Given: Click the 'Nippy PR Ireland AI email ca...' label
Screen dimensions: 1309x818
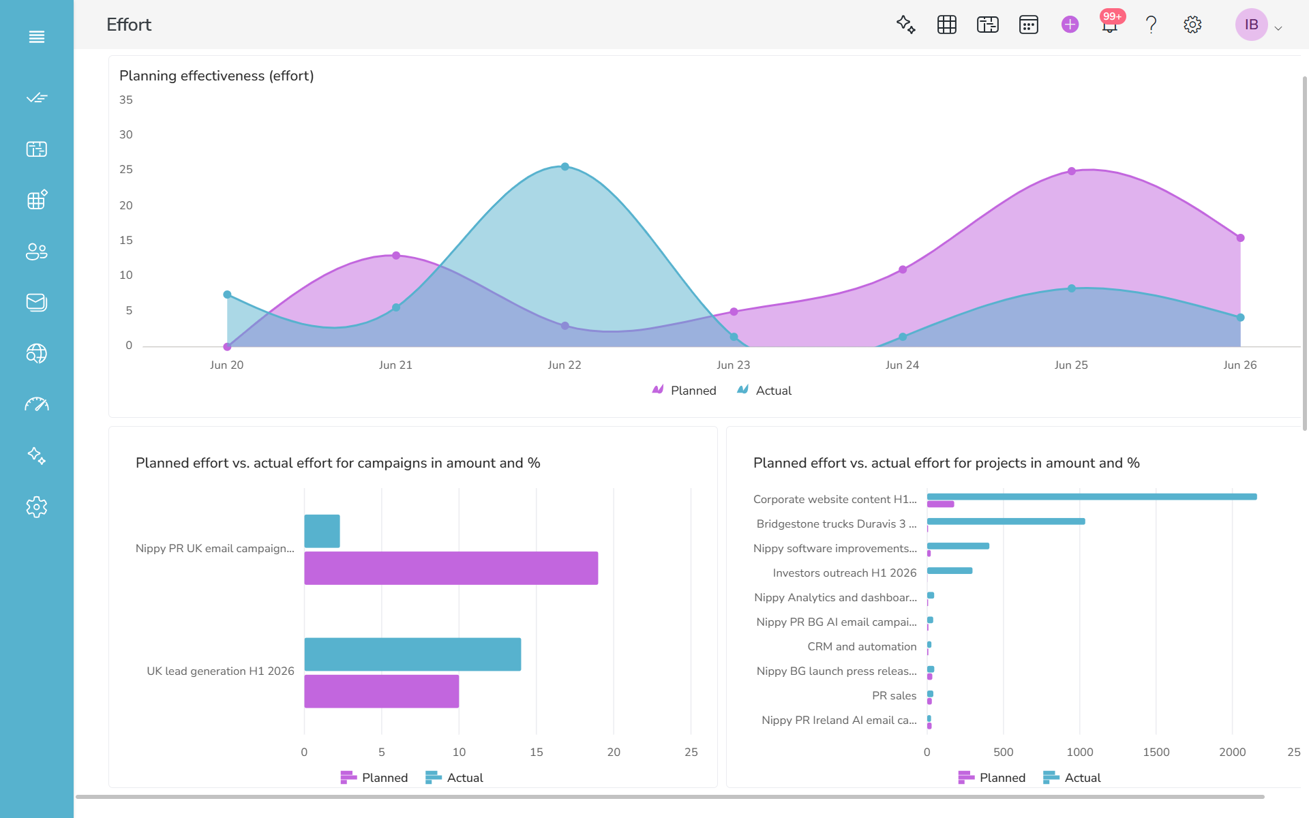Looking at the screenshot, I should (839, 721).
